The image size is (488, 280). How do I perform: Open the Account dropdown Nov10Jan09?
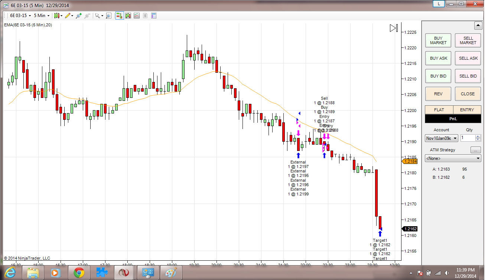coord(441,138)
